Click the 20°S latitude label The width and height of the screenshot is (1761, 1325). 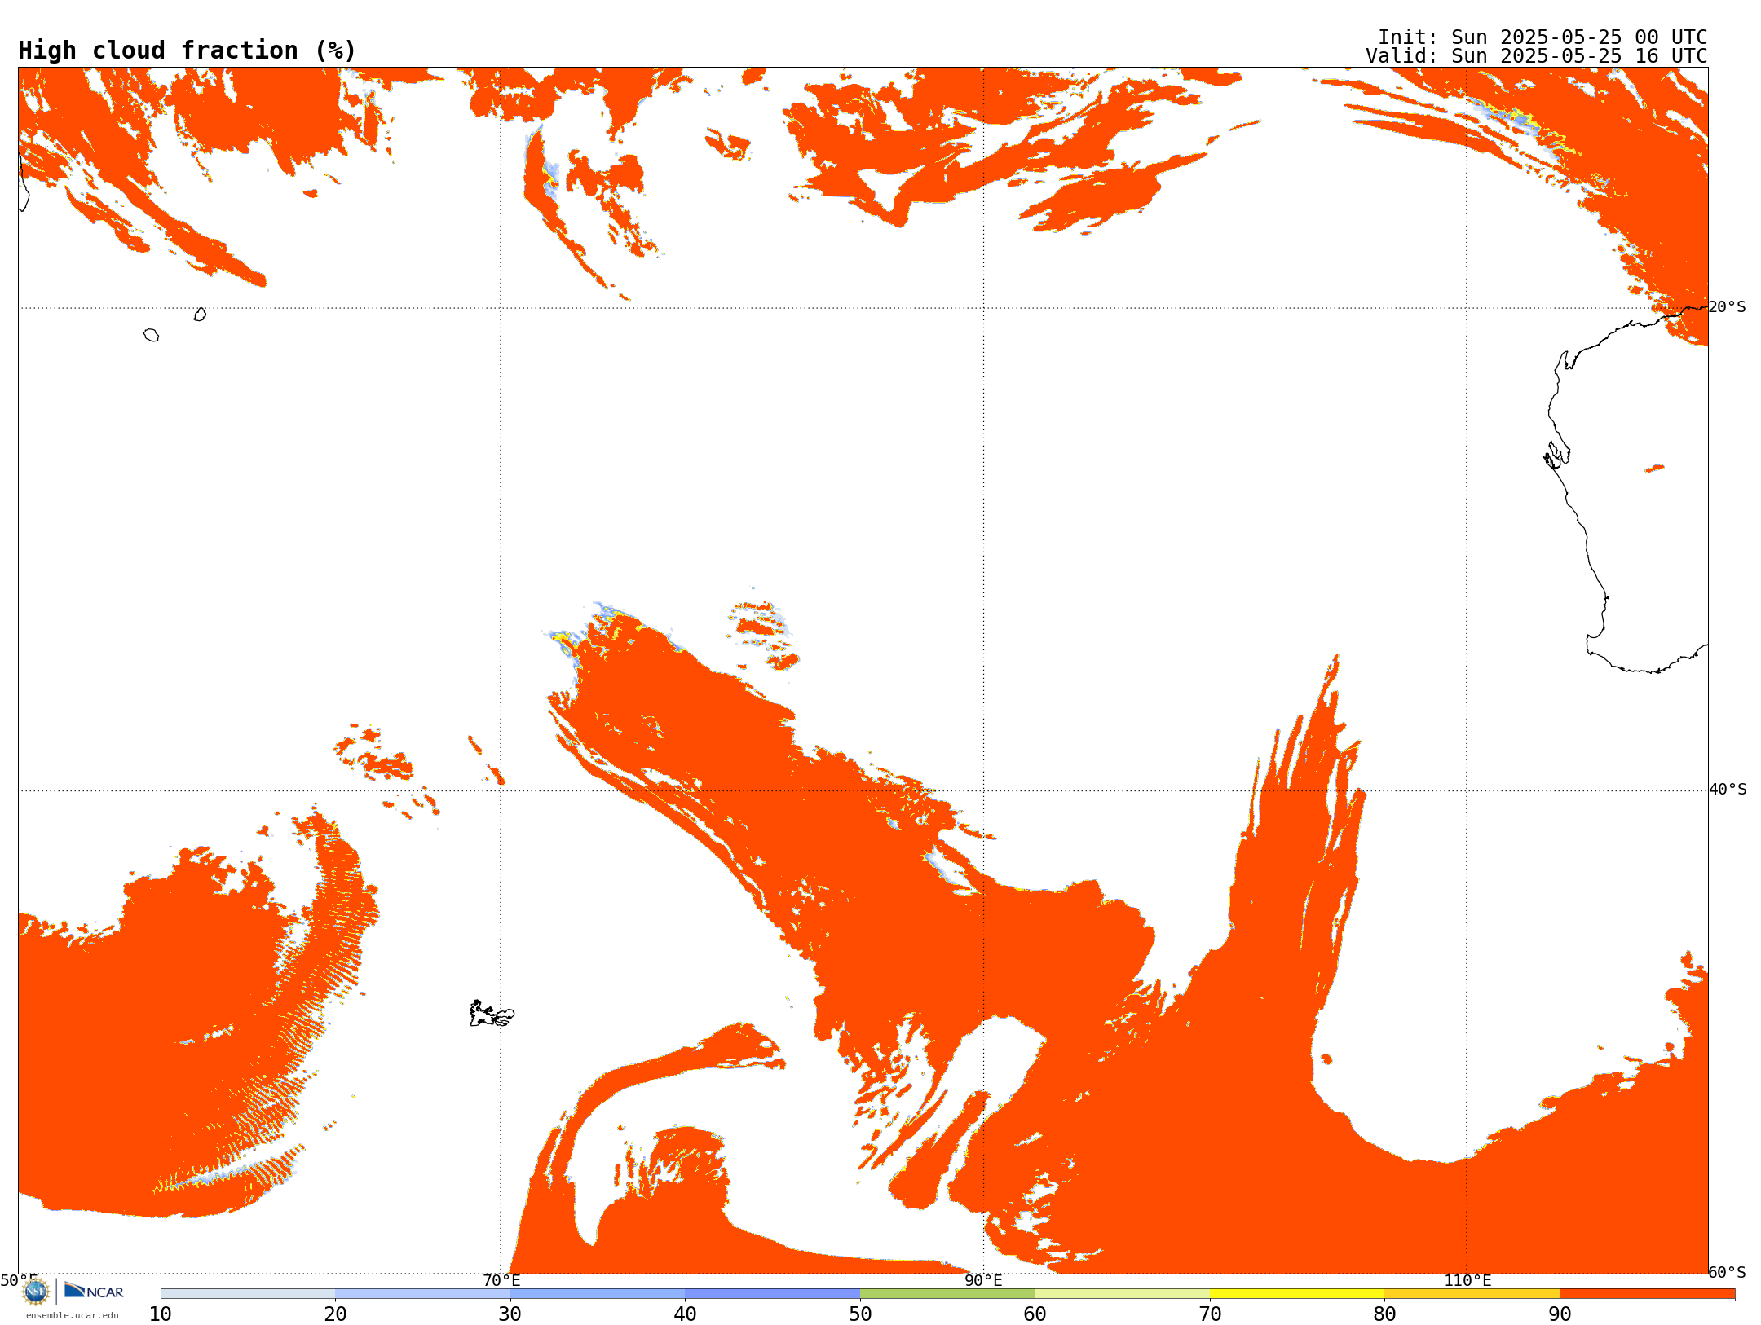[1727, 307]
